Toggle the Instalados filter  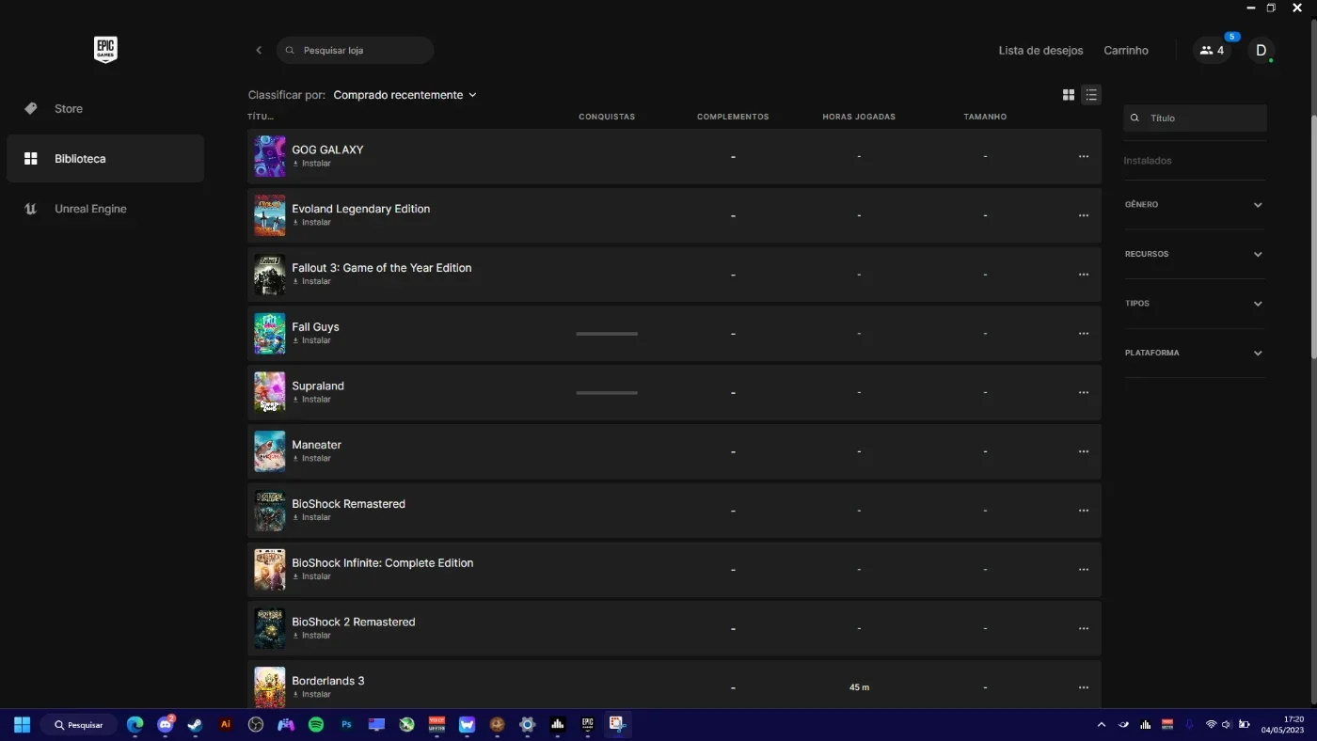tap(1148, 161)
